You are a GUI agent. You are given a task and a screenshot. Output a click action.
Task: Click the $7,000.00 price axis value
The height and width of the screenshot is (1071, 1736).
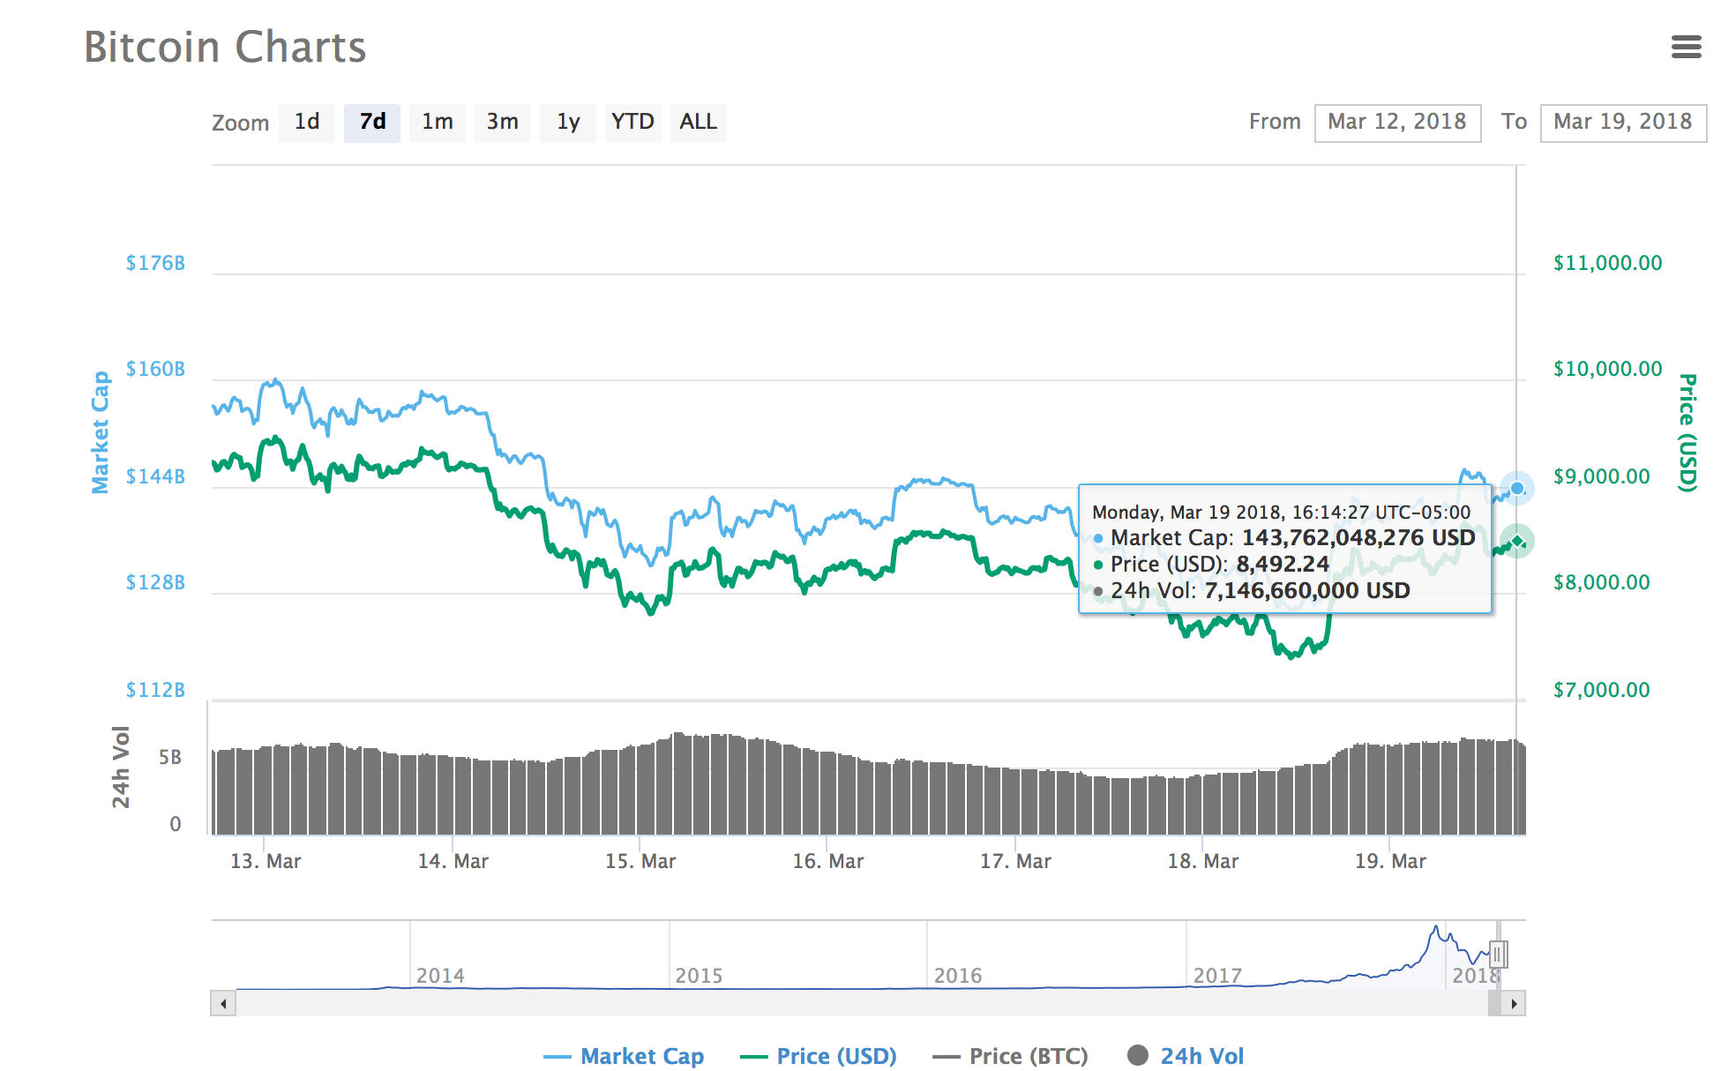pos(1601,690)
